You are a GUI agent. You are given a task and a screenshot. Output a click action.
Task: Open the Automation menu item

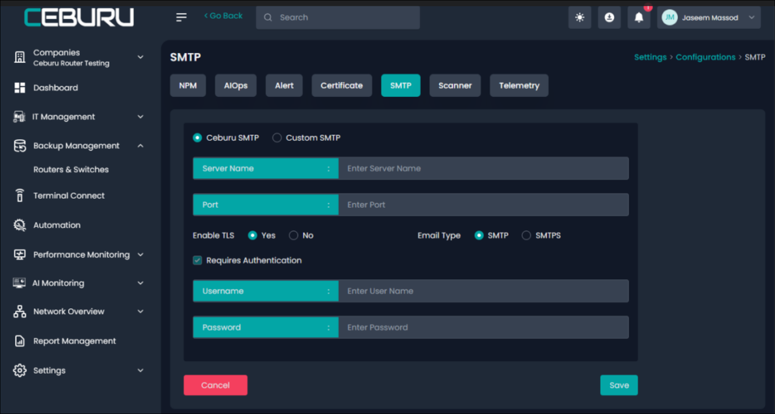click(x=57, y=225)
